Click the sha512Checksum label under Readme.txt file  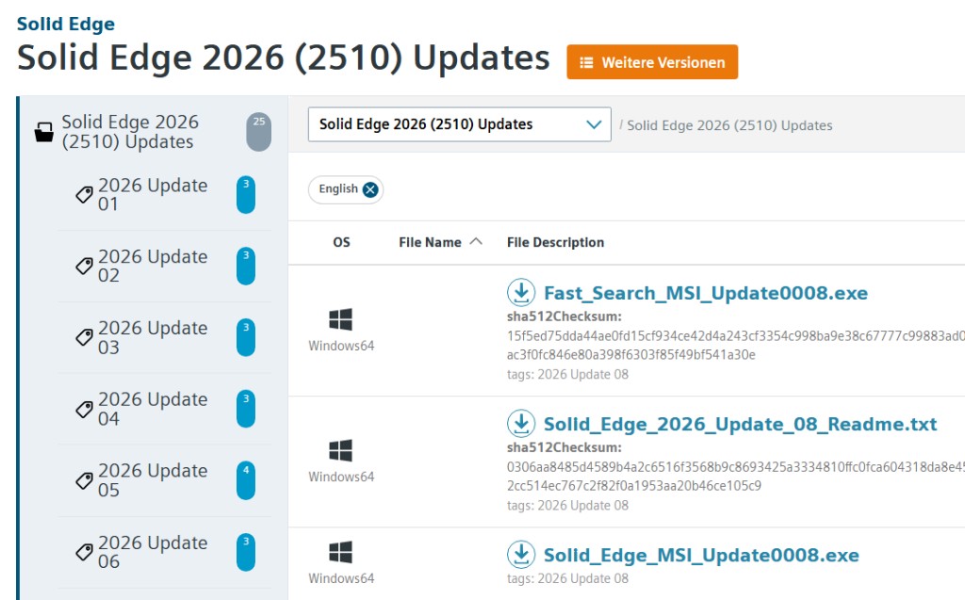564,448
